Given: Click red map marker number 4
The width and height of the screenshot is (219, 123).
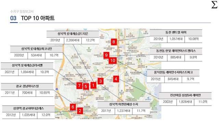Looking at the screenshot, I should [x=116, y=79].
